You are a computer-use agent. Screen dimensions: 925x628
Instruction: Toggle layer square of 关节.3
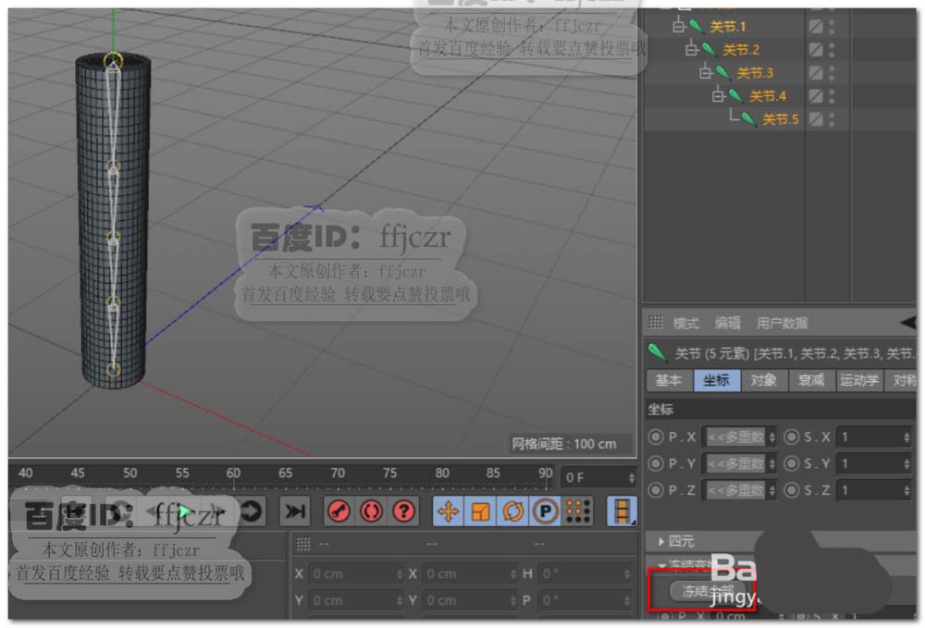coord(816,72)
